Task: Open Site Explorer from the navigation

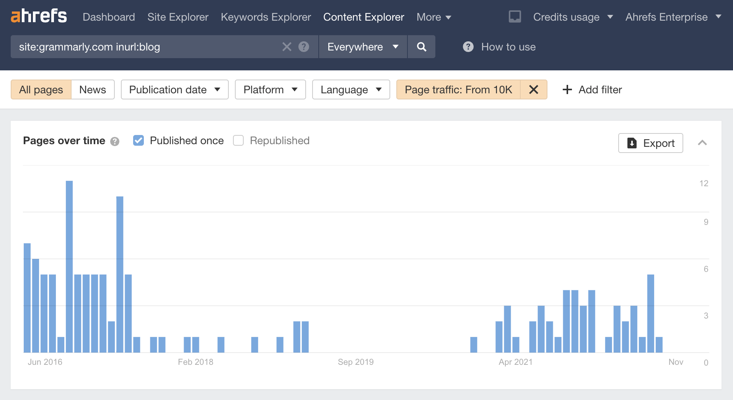Action: point(178,17)
